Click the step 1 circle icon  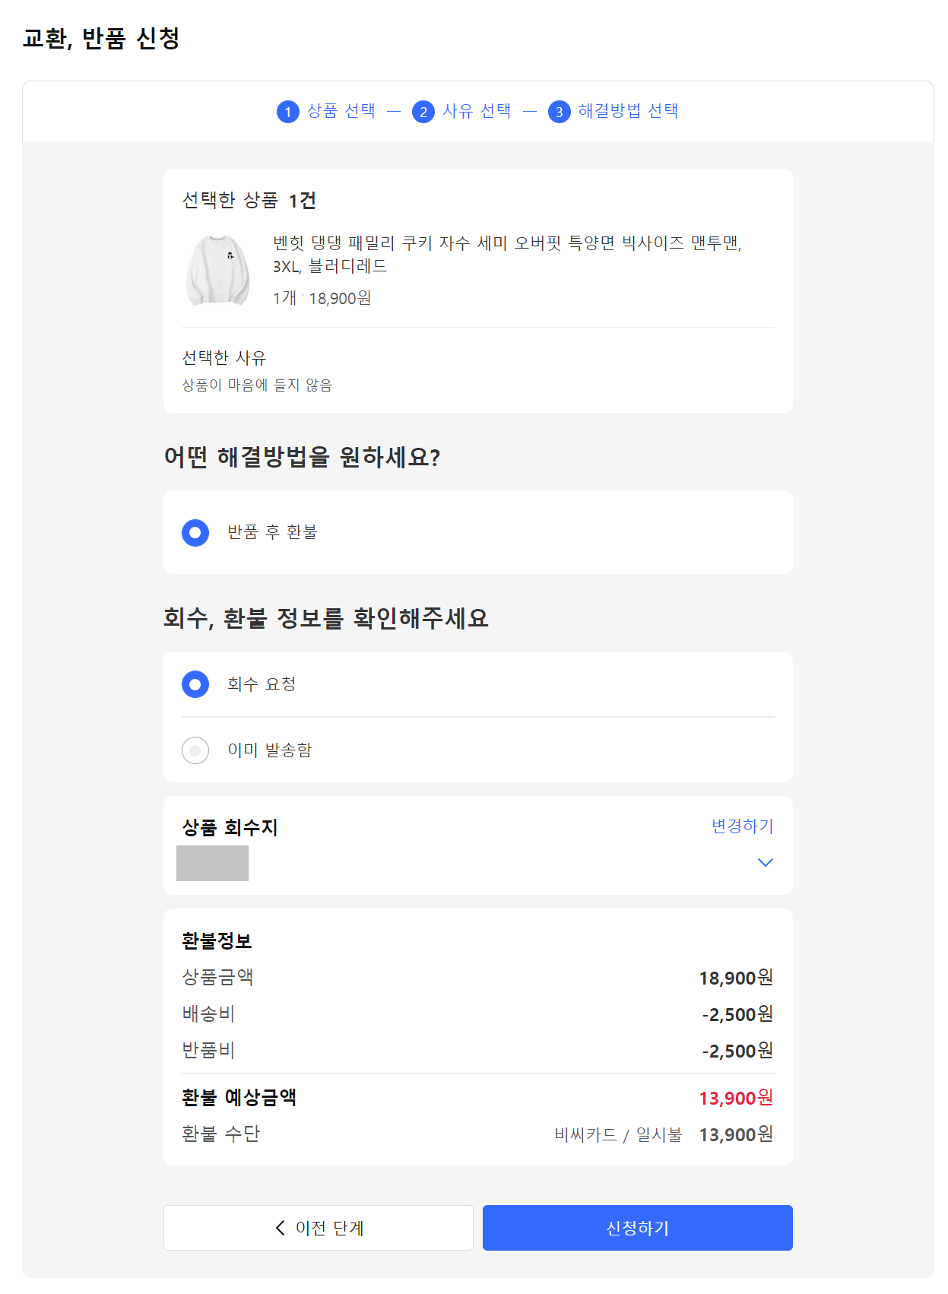click(x=287, y=112)
